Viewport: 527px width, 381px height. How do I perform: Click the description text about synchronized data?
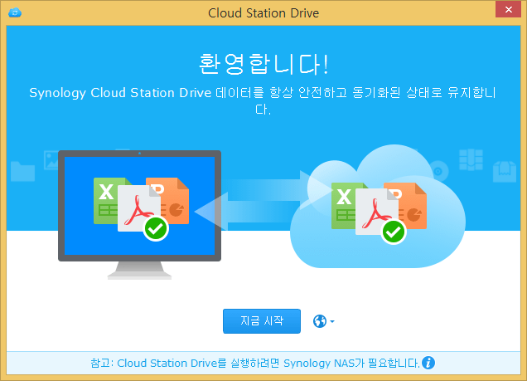(x=263, y=100)
